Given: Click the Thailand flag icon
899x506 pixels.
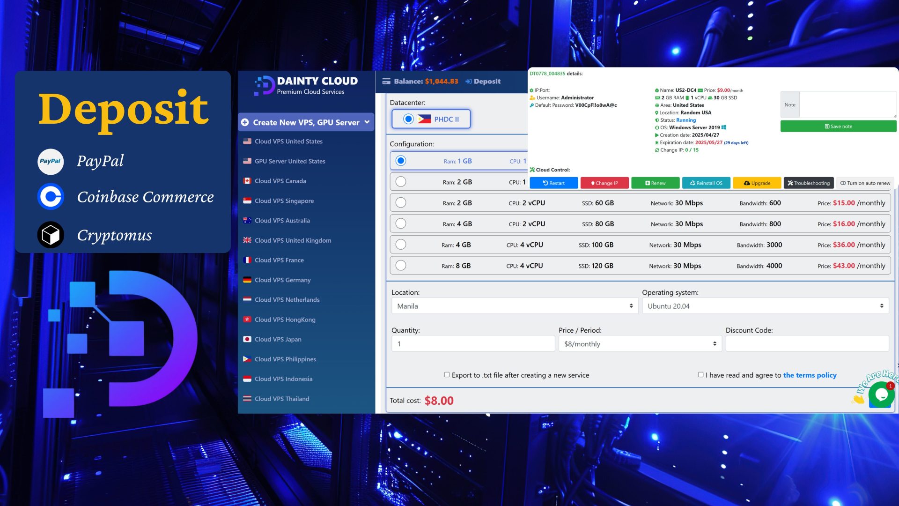Looking at the screenshot, I should coord(247,398).
